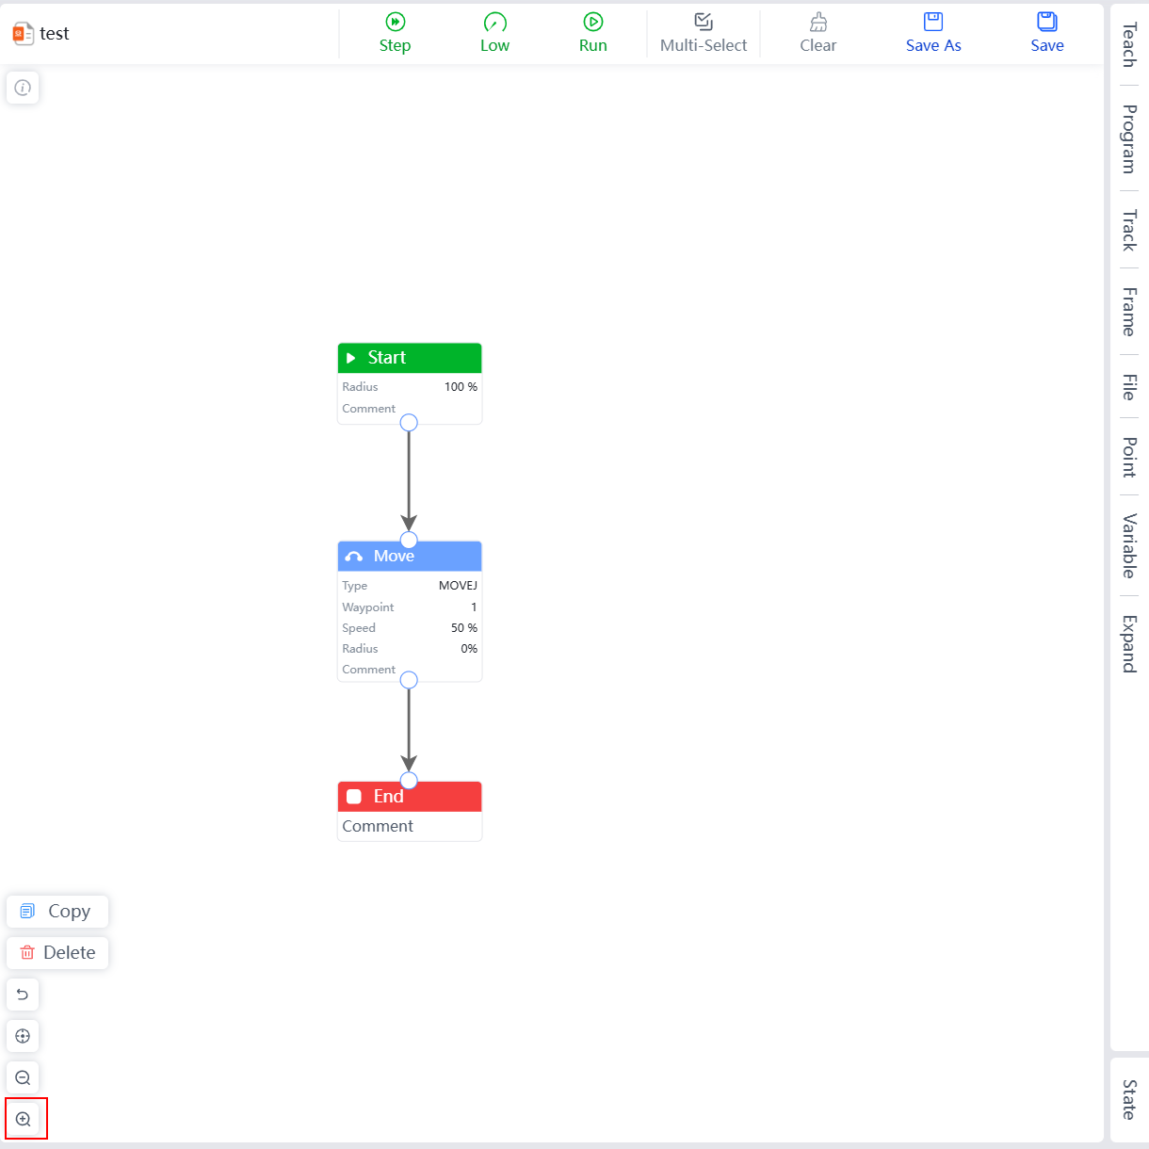
Task: Open the Expand side panel
Action: (x=1129, y=643)
